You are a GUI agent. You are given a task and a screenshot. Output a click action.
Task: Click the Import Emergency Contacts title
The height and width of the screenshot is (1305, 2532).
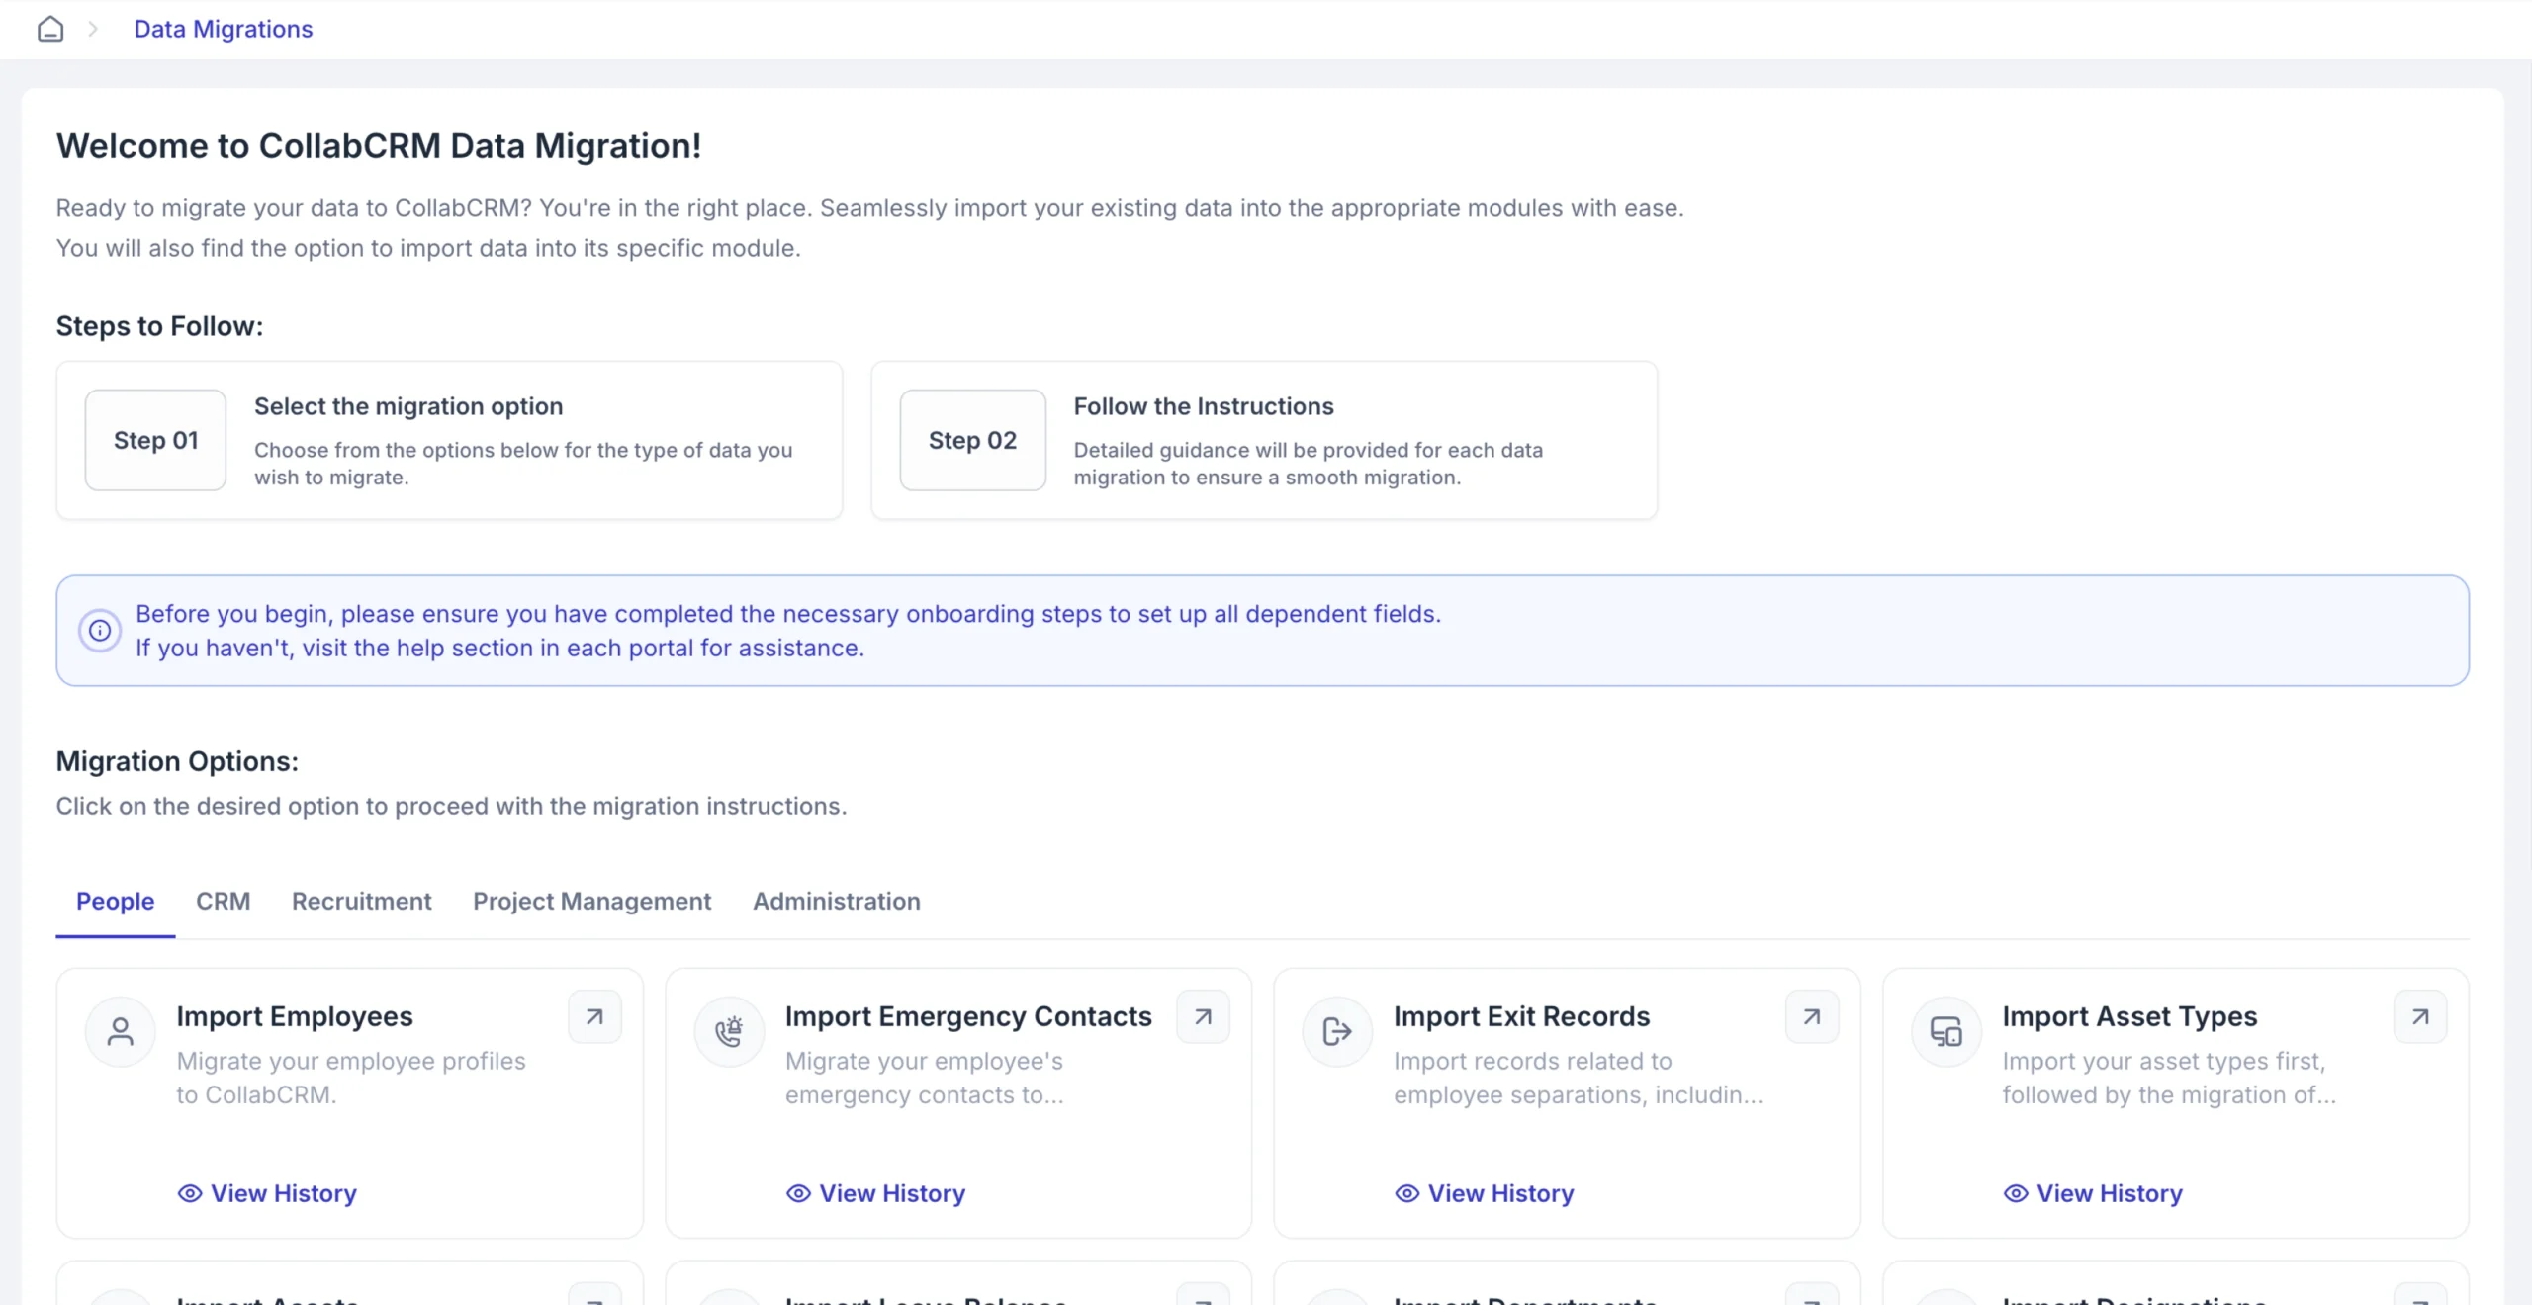[968, 1016]
